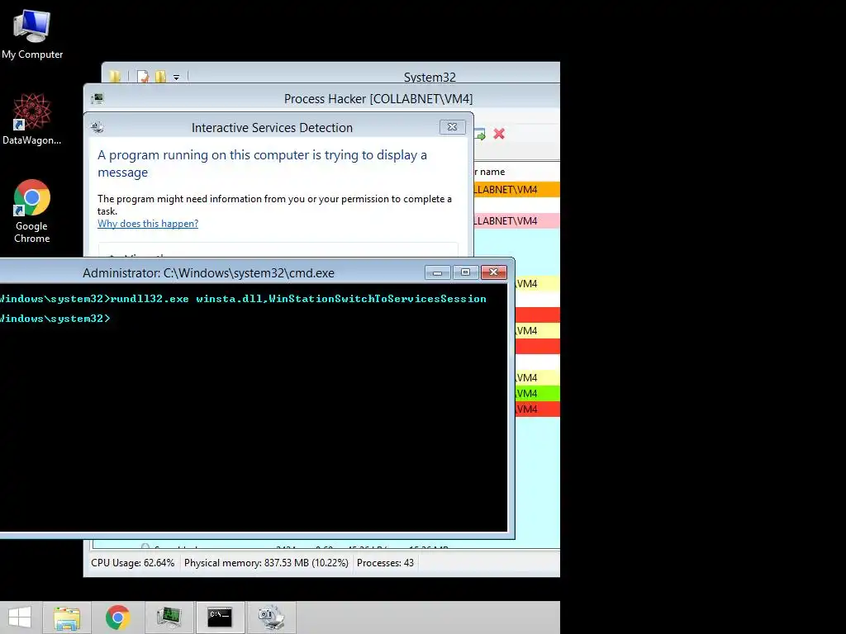This screenshot has width=846, height=634.
Task: Open Google Chrome from the taskbar
Action: [x=117, y=617]
